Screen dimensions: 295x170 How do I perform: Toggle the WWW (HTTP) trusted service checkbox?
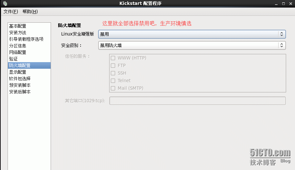(113, 58)
